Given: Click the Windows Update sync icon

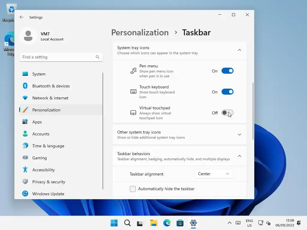Looking at the screenshot, I should click(x=25, y=194).
